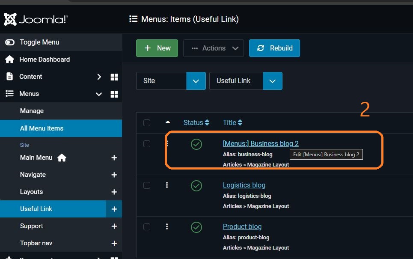Toggle the sidebar with Toggle Menu

(39, 42)
